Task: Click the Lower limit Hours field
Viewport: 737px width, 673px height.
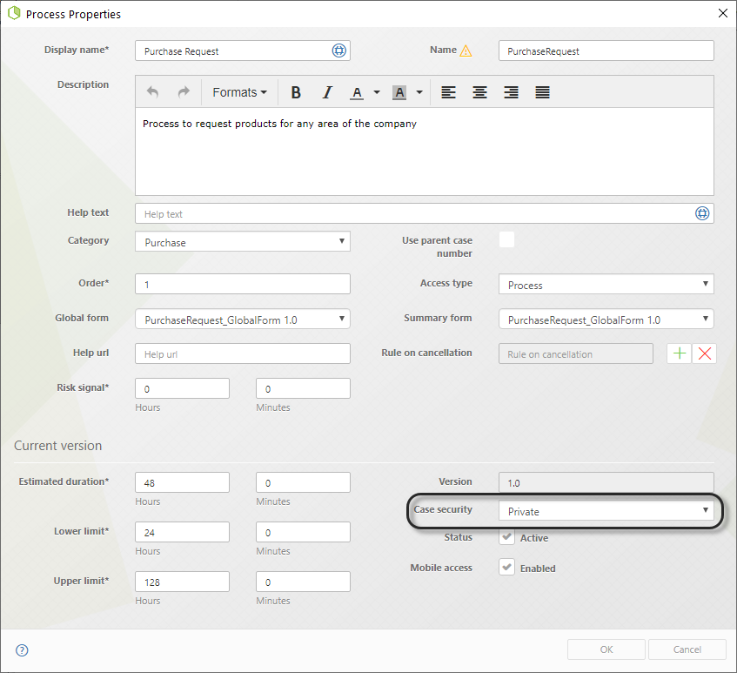Action: pos(183,532)
